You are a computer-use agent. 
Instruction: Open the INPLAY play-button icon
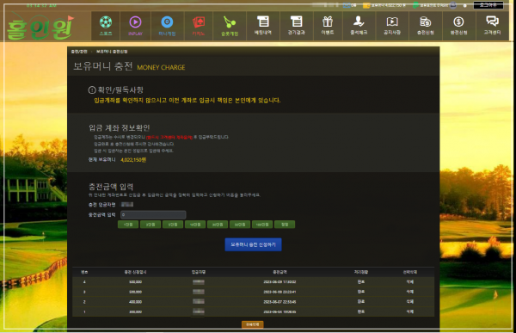tap(135, 22)
